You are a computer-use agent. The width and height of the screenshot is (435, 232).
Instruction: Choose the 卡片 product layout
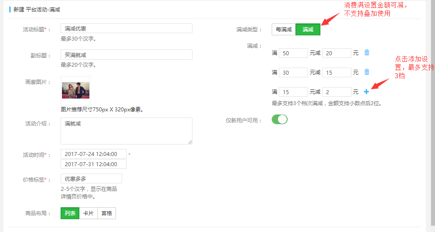tap(89, 213)
